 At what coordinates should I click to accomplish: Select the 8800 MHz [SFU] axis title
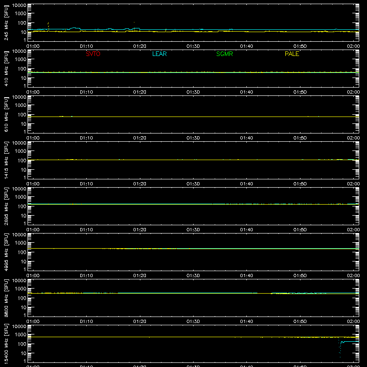(x=6, y=298)
